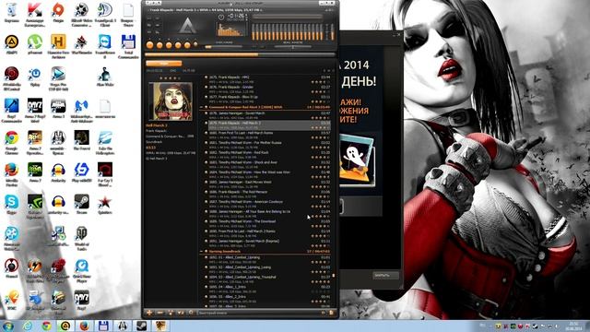The height and width of the screenshot is (332, 590).
Task: Open the Uplay desktop icon
Action: (x=35, y=77)
